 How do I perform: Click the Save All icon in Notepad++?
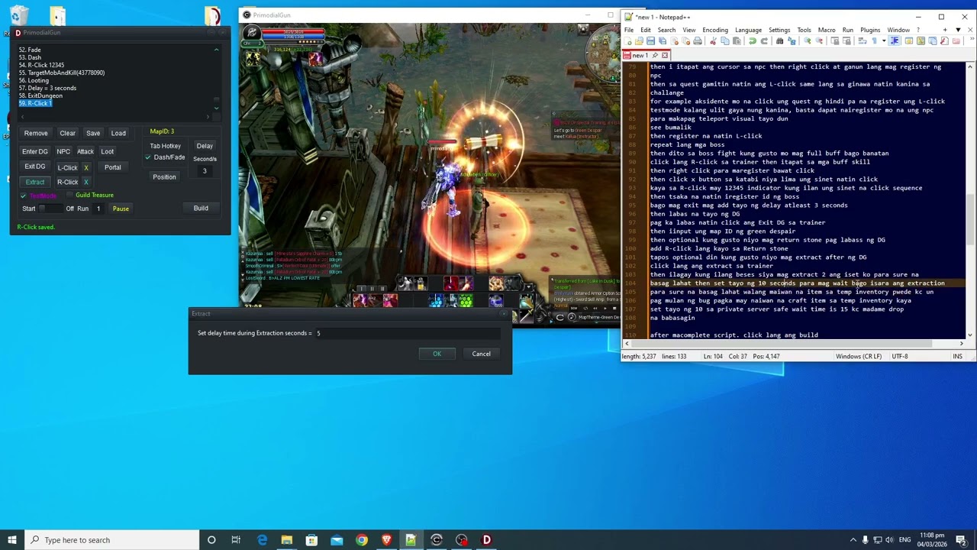tap(663, 40)
